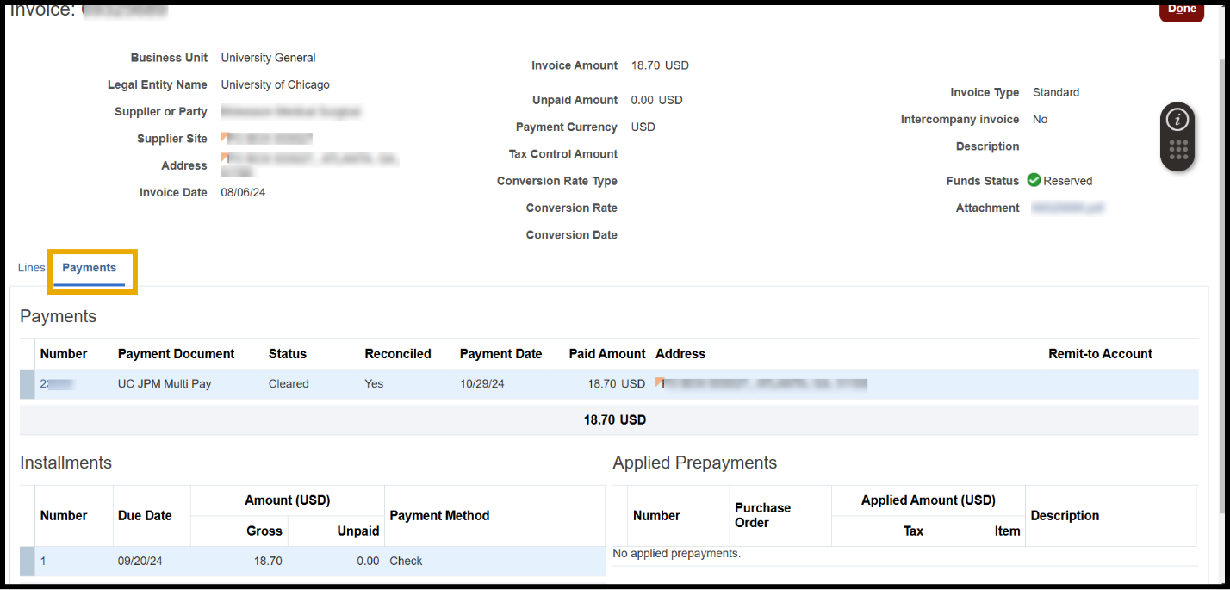Click the dotted grid icon below info

point(1178,151)
